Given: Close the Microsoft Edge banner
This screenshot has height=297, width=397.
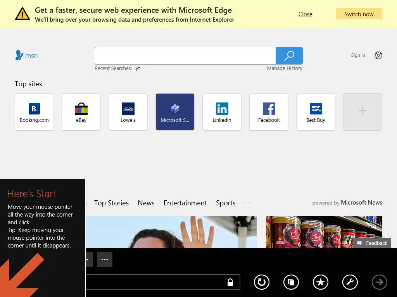Looking at the screenshot, I should click(306, 14).
